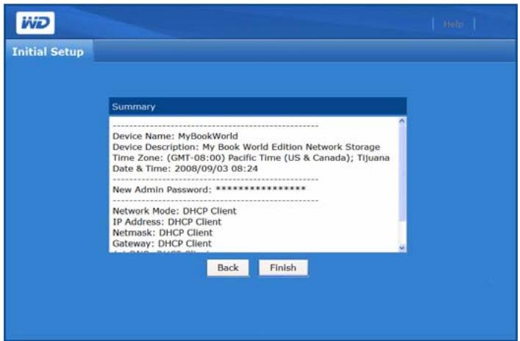Click the Summary panel header
520x341 pixels.
coord(257,107)
